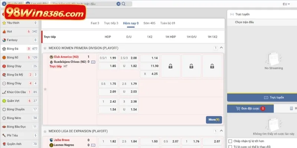Open Bóng Ném handball category
The height and width of the screenshot is (148, 297).
click(19, 118)
